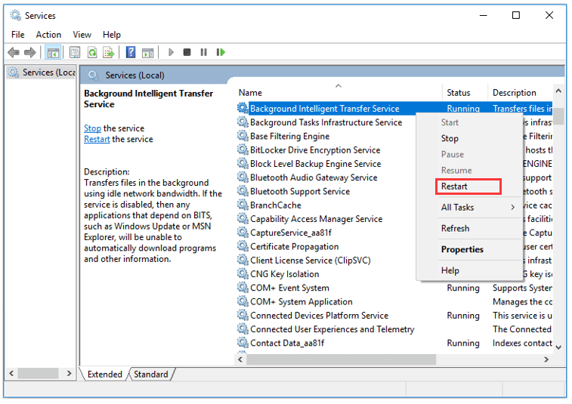The width and height of the screenshot is (572, 404).
Task: Click the list's vertical scroll up arrow
Action: 558,91
